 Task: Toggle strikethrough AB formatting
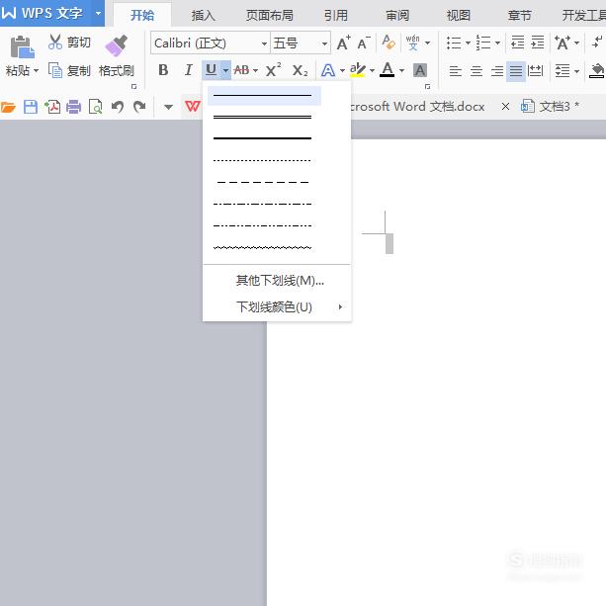point(241,70)
